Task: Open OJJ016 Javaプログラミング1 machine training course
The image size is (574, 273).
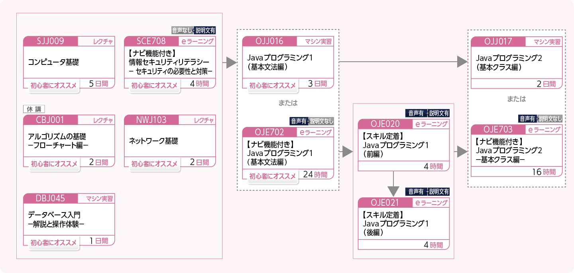Action: [288, 62]
